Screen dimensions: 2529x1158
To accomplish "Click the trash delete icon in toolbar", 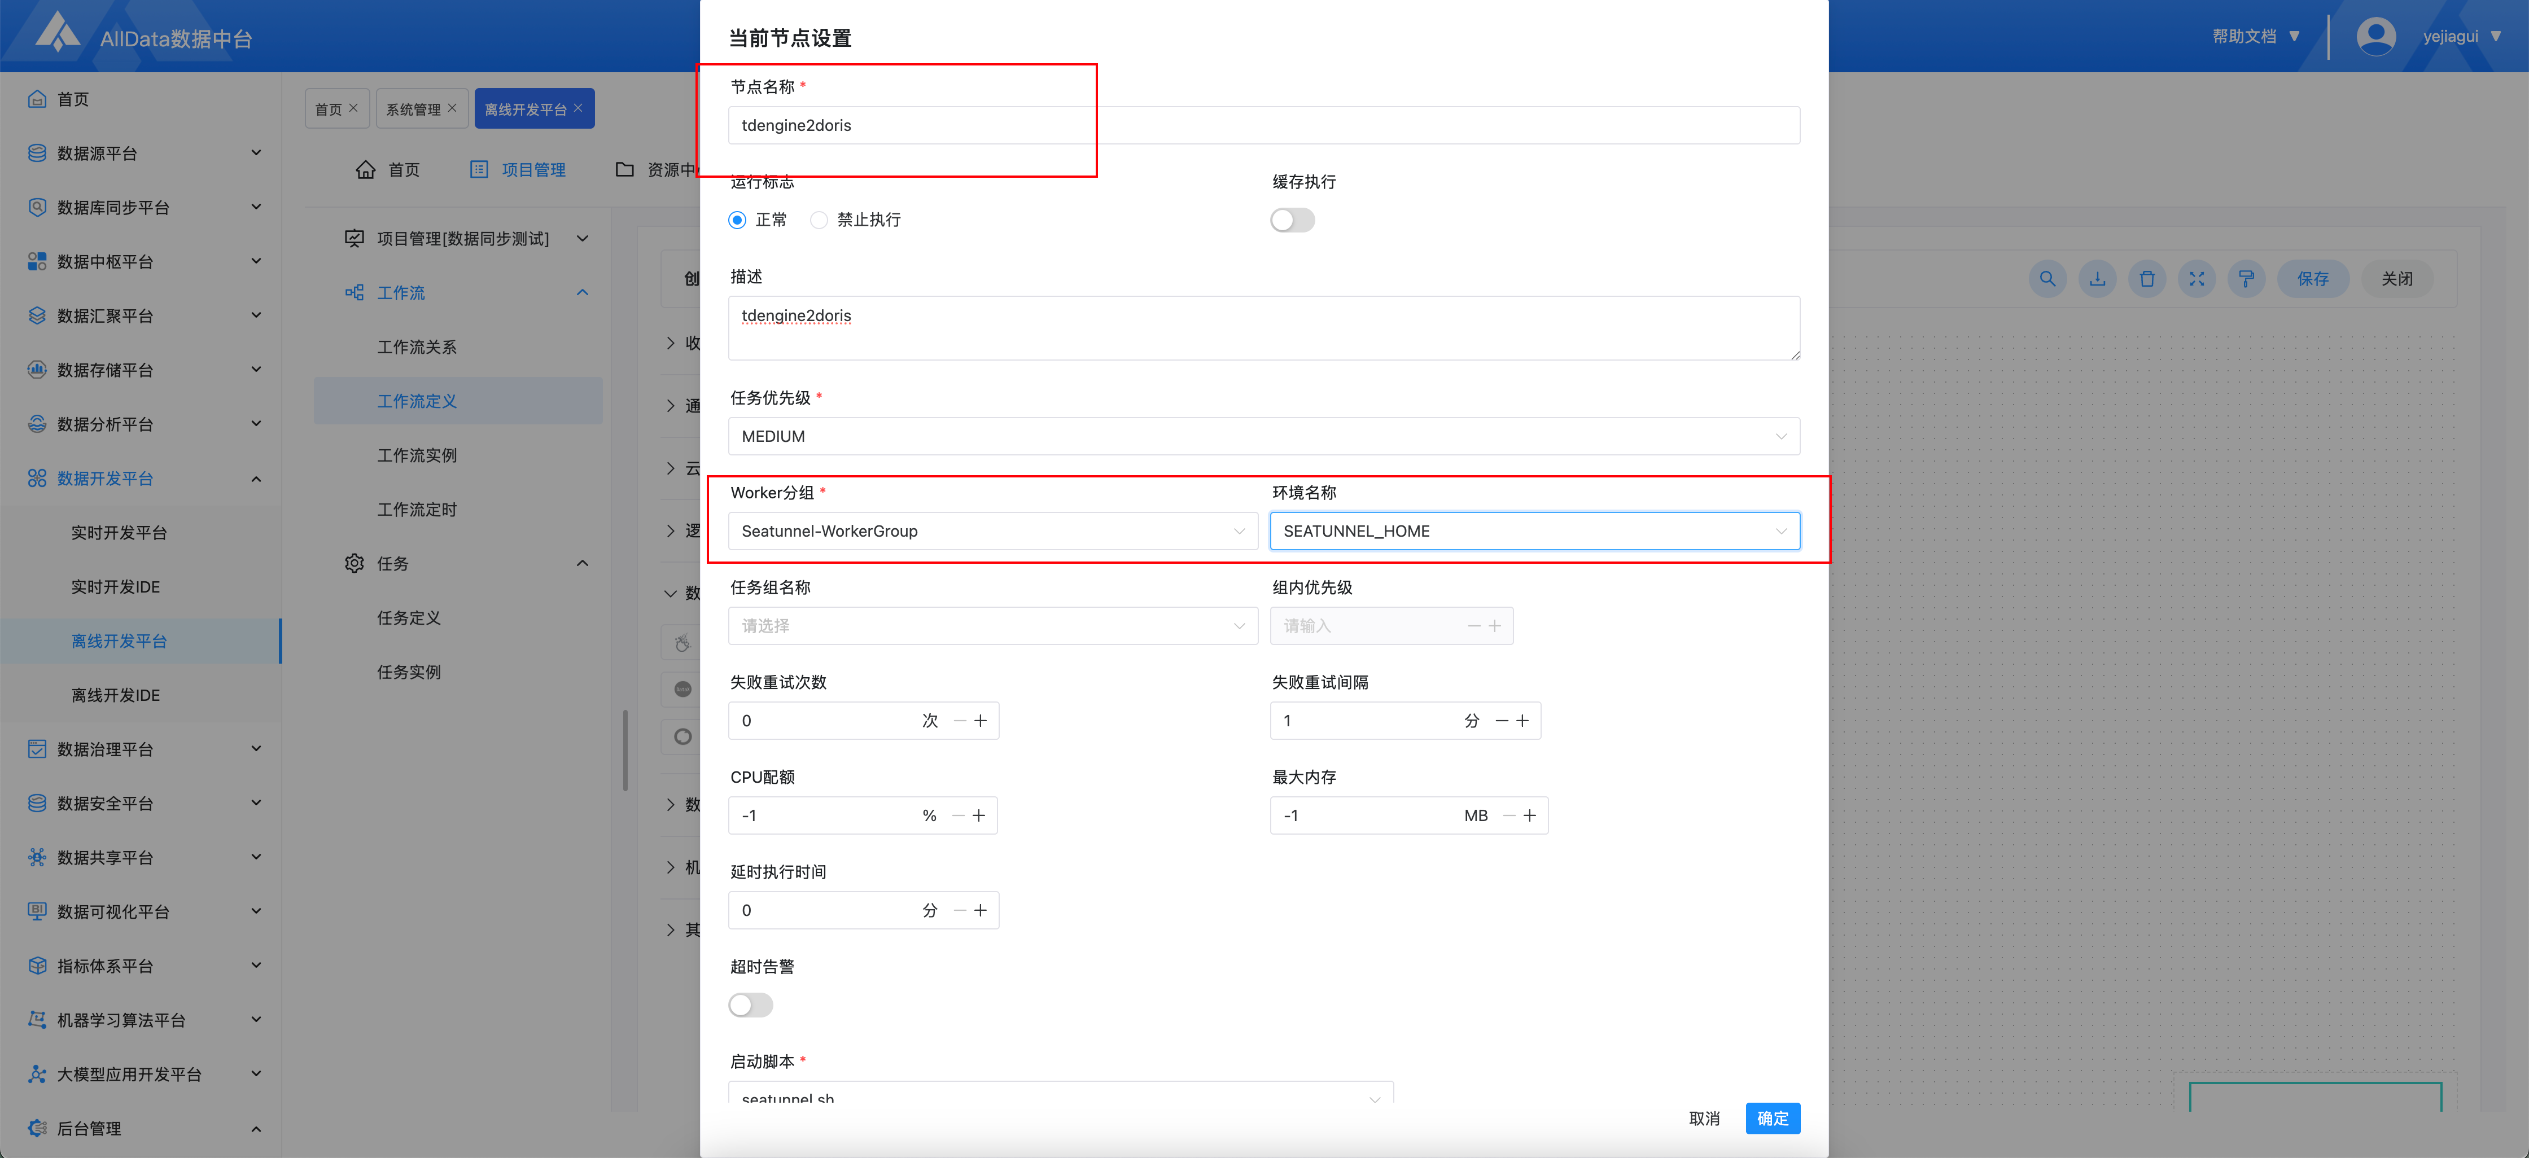I will tap(2147, 279).
